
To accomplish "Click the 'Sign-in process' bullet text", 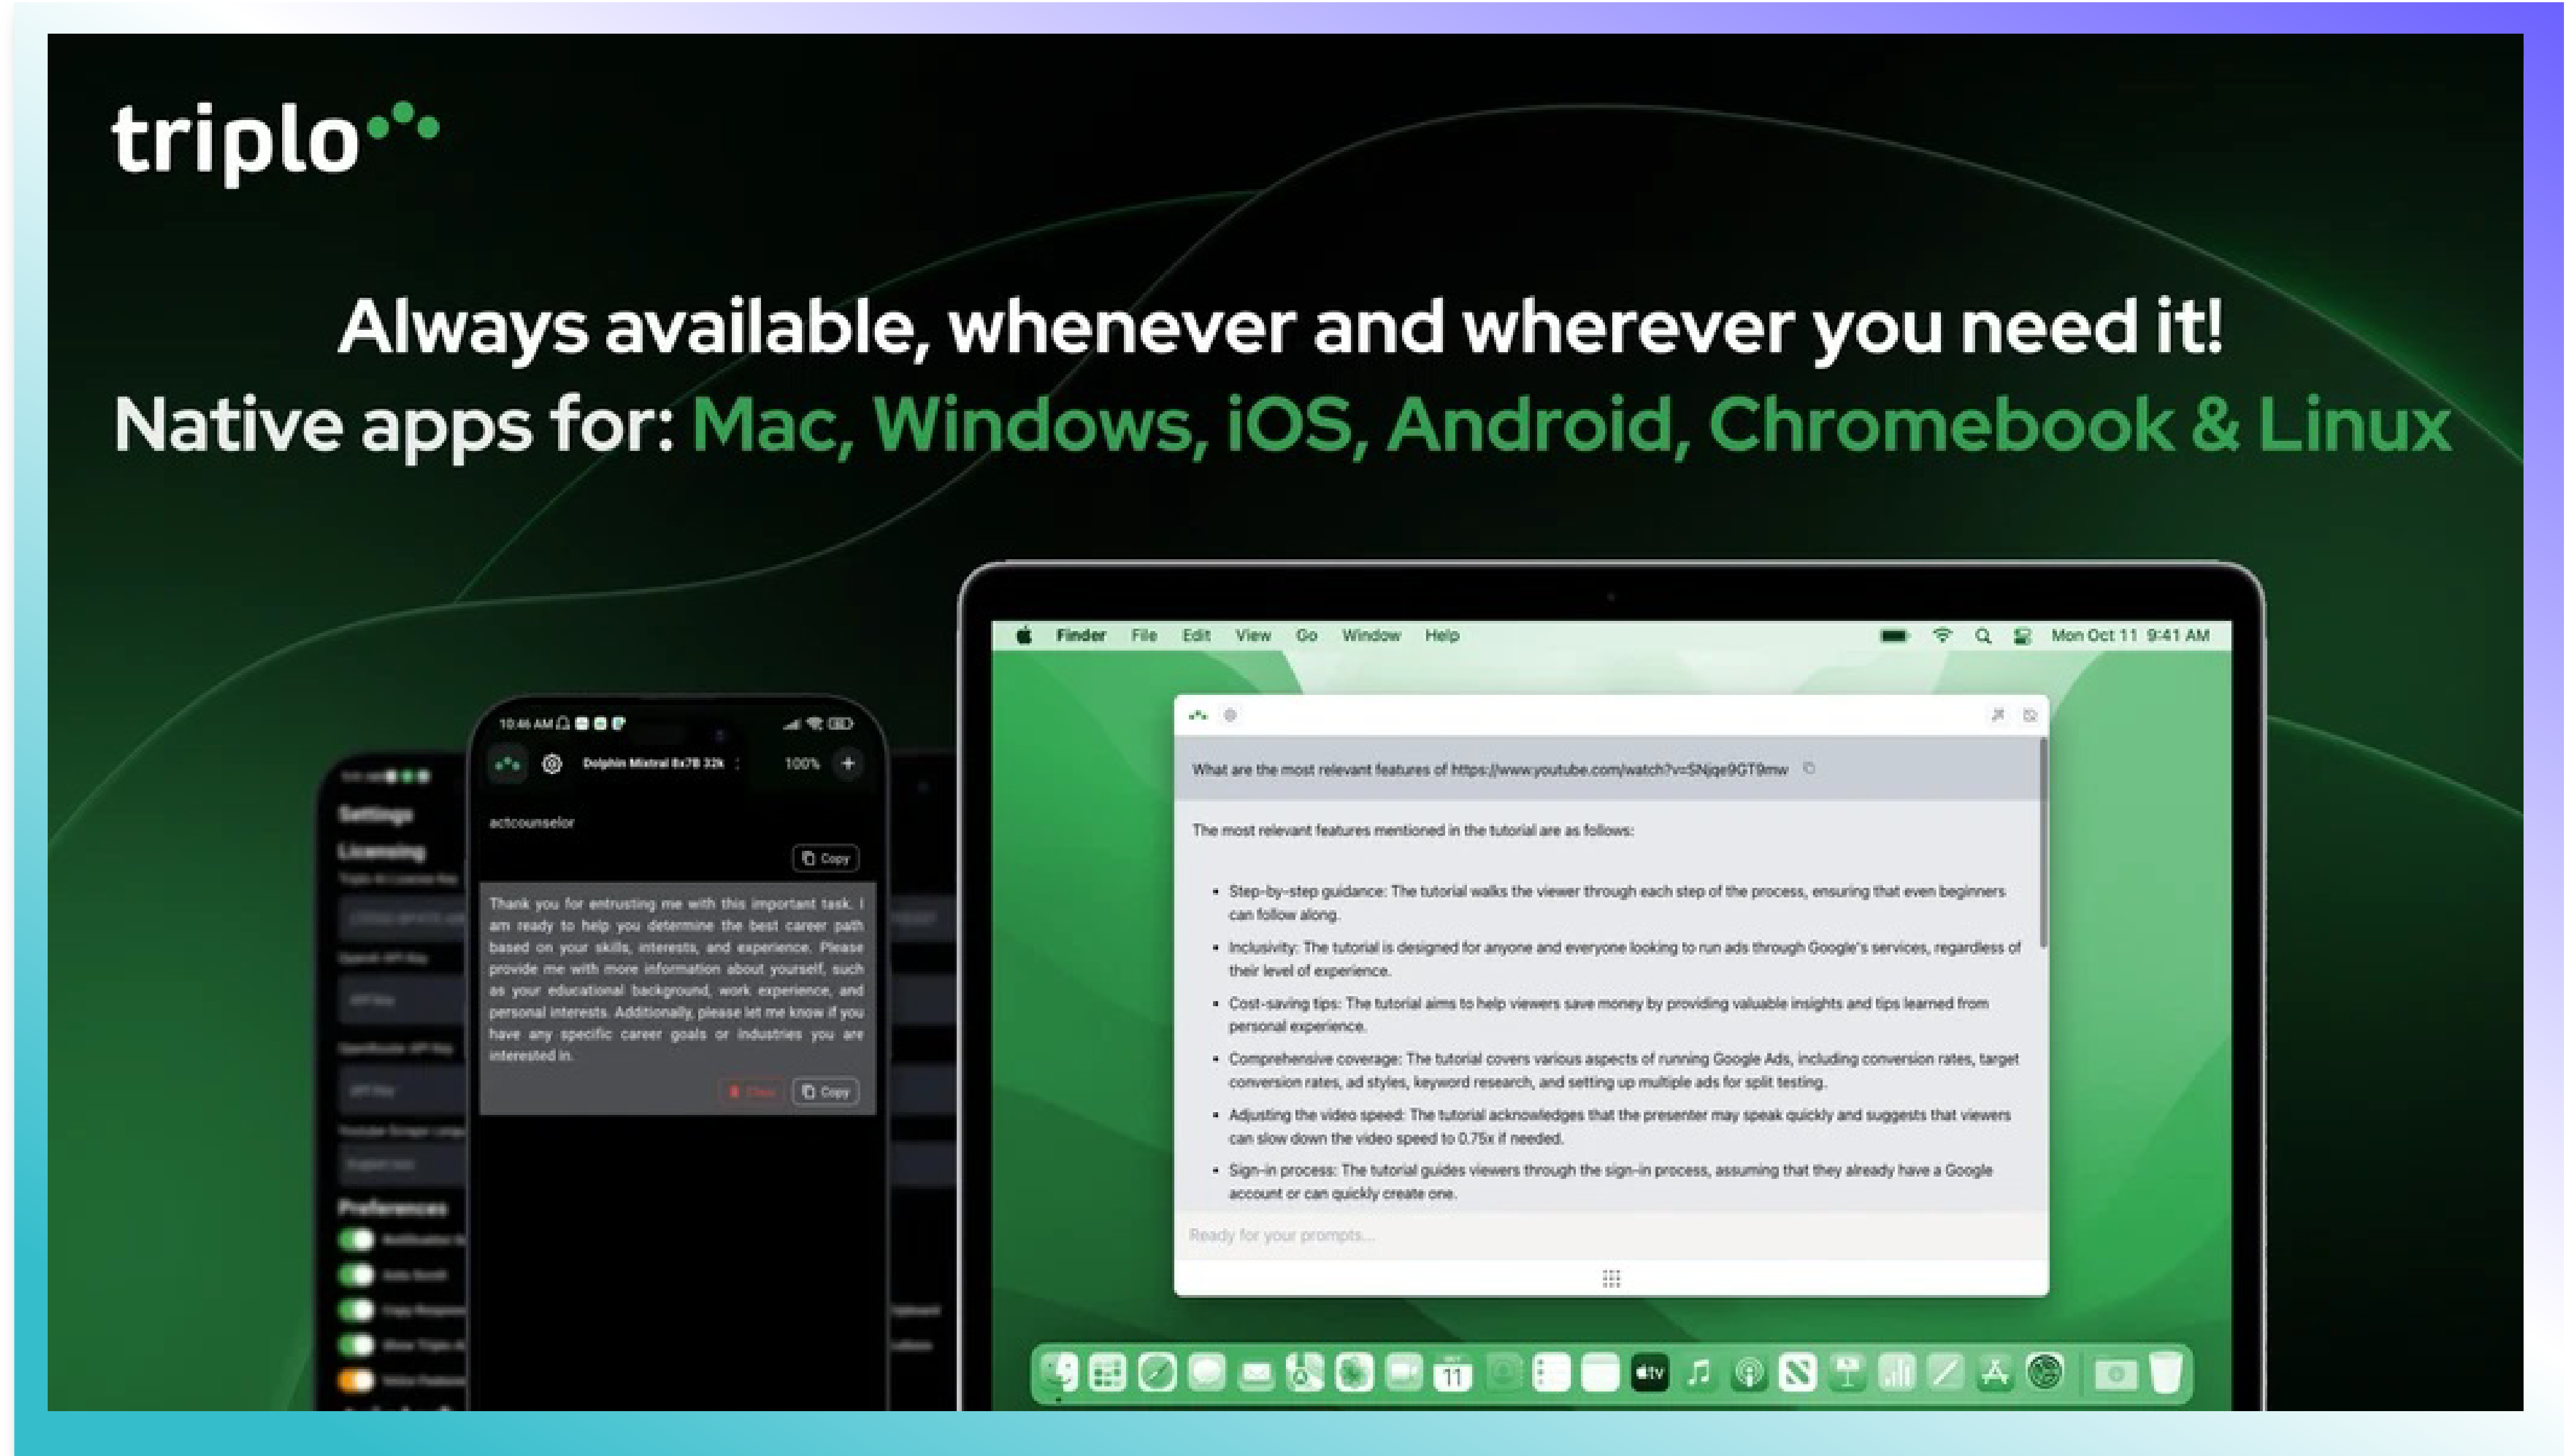I will (1611, 1181).
